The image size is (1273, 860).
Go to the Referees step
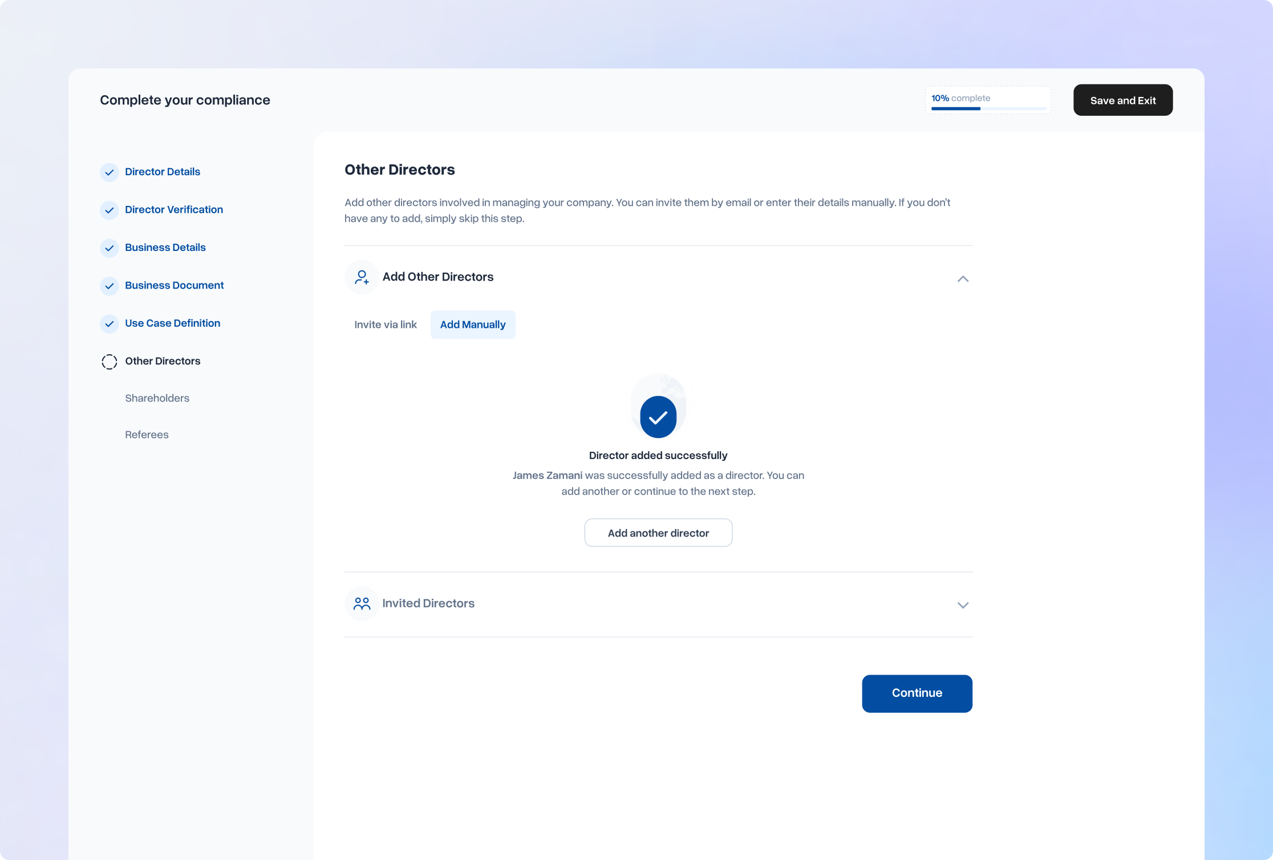pyautogui.click(x=147, y=435)
